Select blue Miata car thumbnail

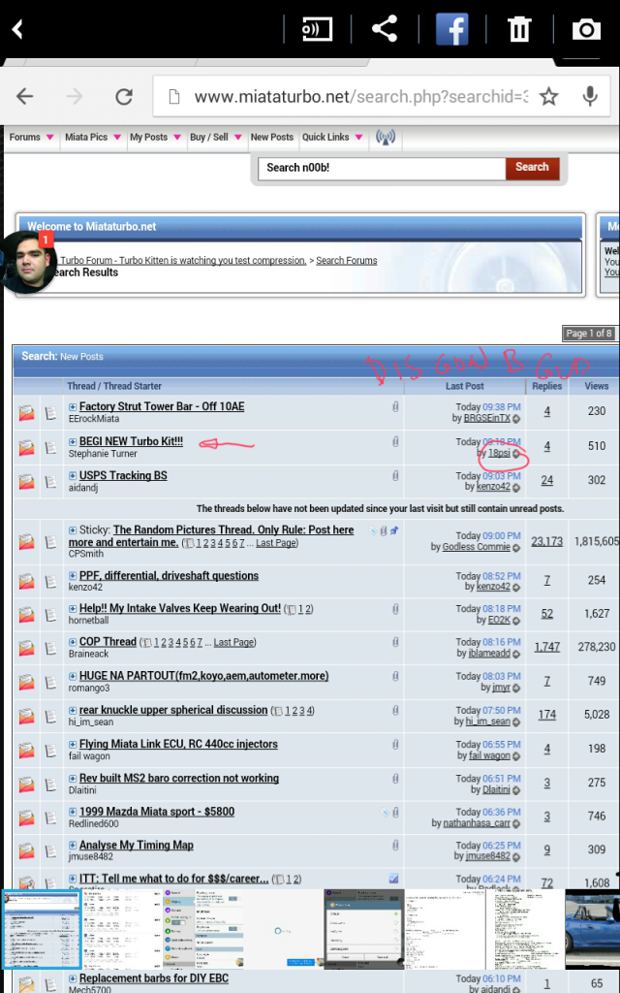coord(592,929)
